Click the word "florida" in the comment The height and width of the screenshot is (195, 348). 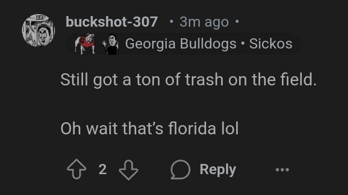187,129
